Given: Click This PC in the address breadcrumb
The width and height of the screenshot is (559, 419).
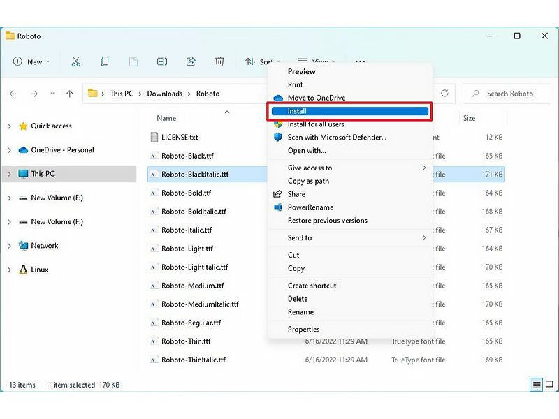Looking at the screenshot, I should [122, 94].
